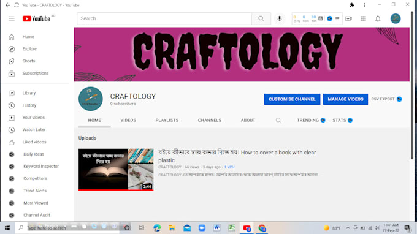Click the YouTube logo

click(36, 18)
